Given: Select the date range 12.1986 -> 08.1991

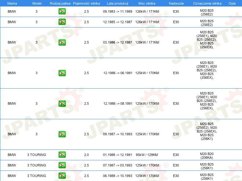Looking at the screenshot, I should 118,103.
